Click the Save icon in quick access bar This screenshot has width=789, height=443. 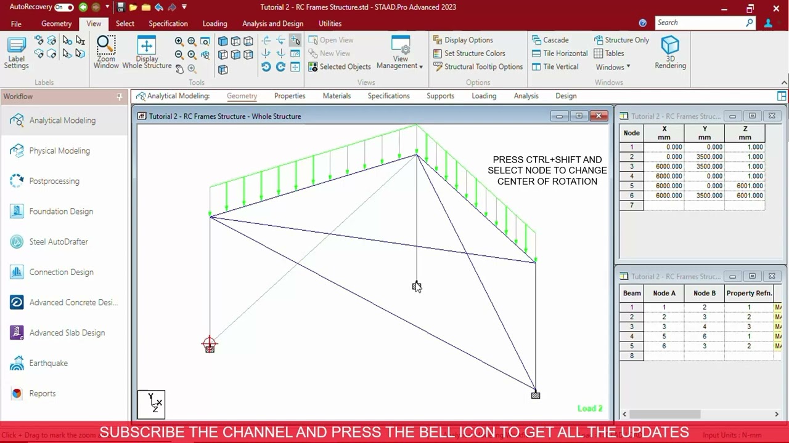121,7
